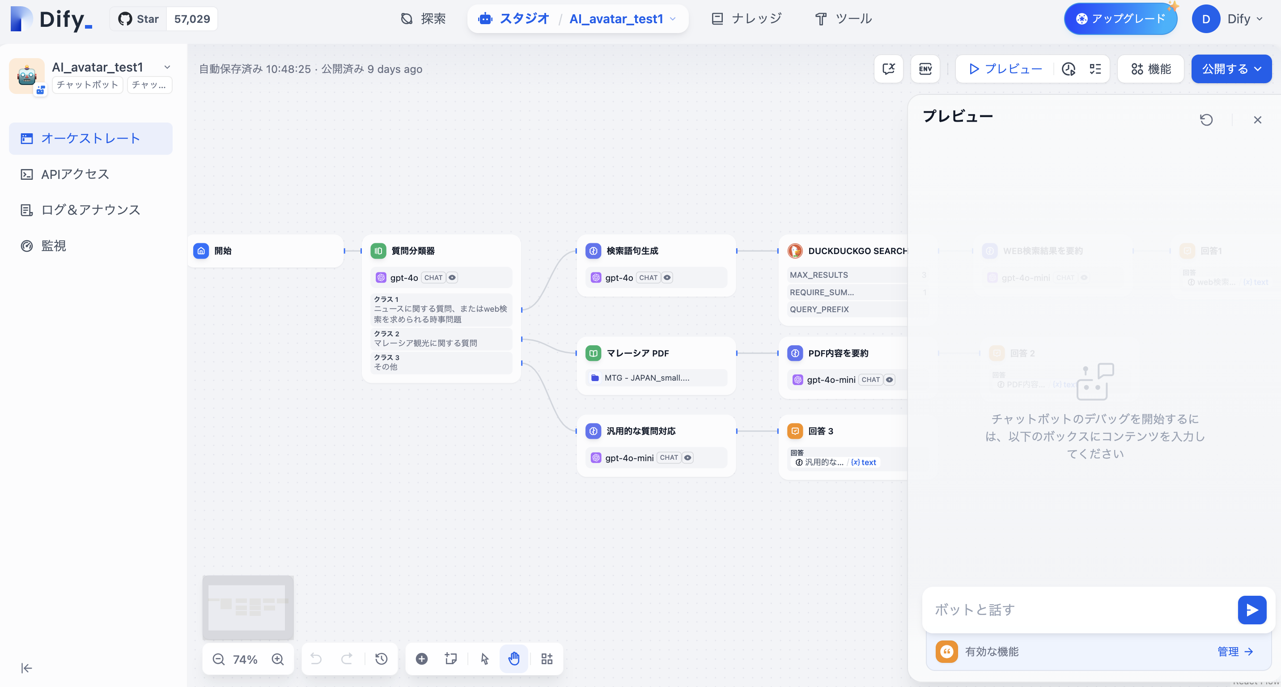Open 管理 for 有効な機能 in the preview
This screenshot has height=687, width=1281.
coord(1235,651)
